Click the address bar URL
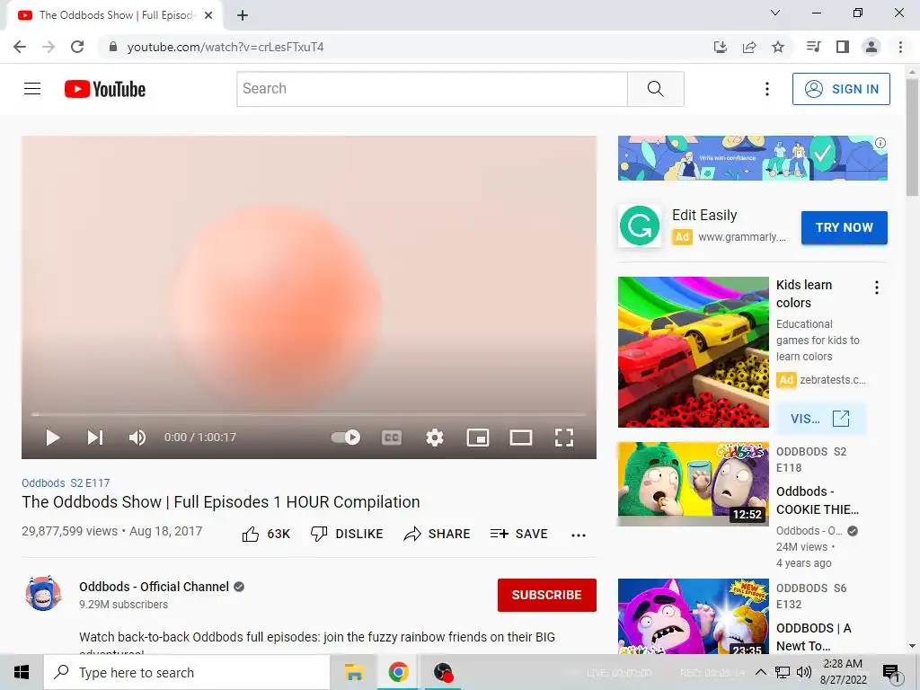 [x=226, y=47]
